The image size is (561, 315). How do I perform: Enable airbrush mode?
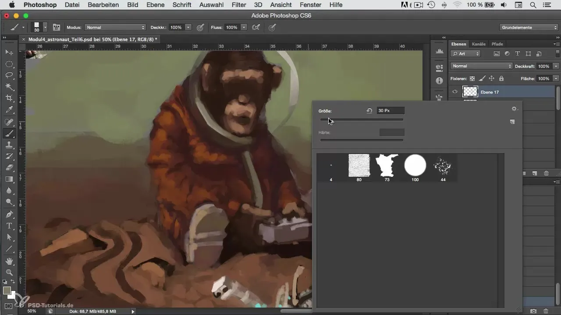(256, 27)
